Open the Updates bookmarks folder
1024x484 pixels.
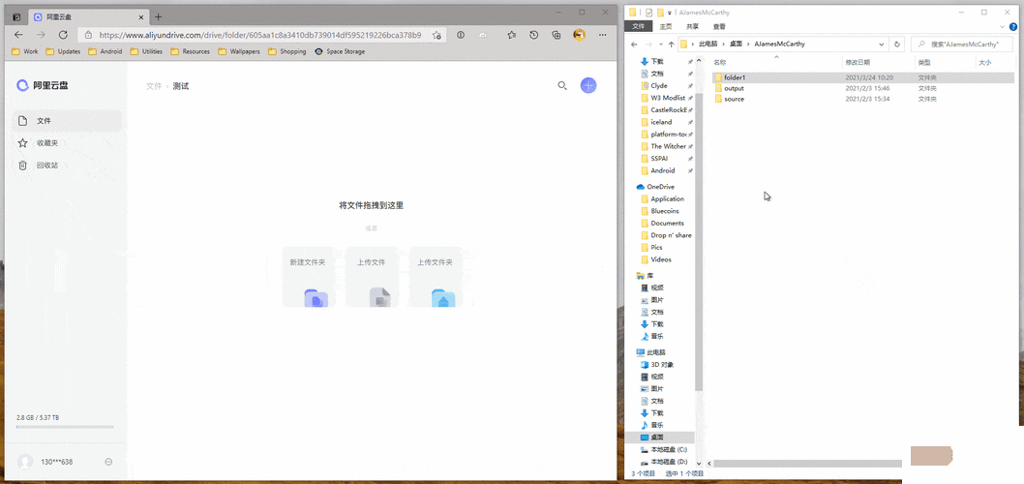[x=63, y=51]
